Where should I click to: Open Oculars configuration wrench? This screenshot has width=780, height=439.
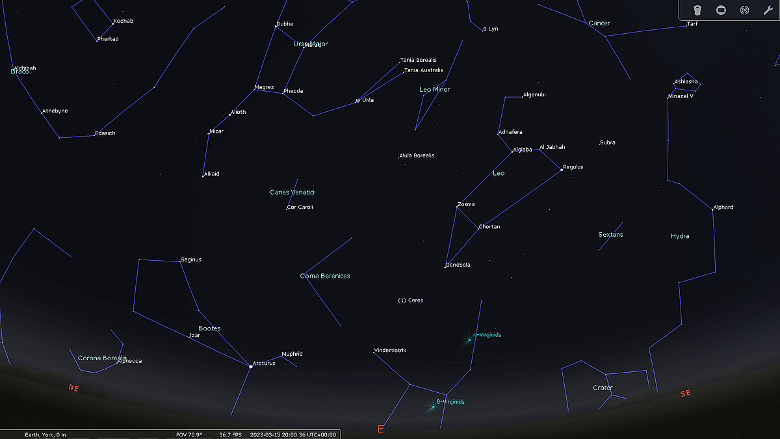(x=768, y=10)
